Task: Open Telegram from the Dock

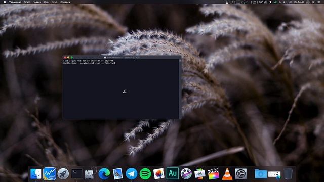Action: pyautogui.click(x=132, y=174)
